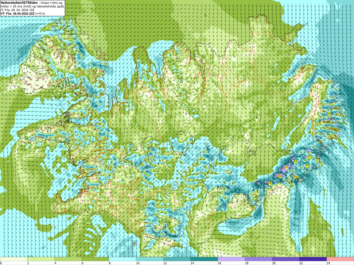Click the legend tick label 12
Viewport: 354px width, 265px height.
click(x=165, y=263)
